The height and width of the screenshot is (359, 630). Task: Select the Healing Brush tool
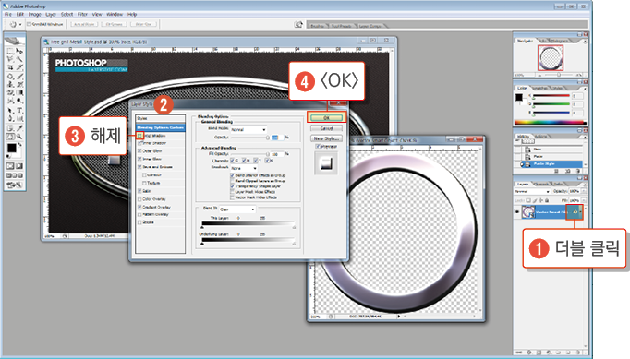10,76
